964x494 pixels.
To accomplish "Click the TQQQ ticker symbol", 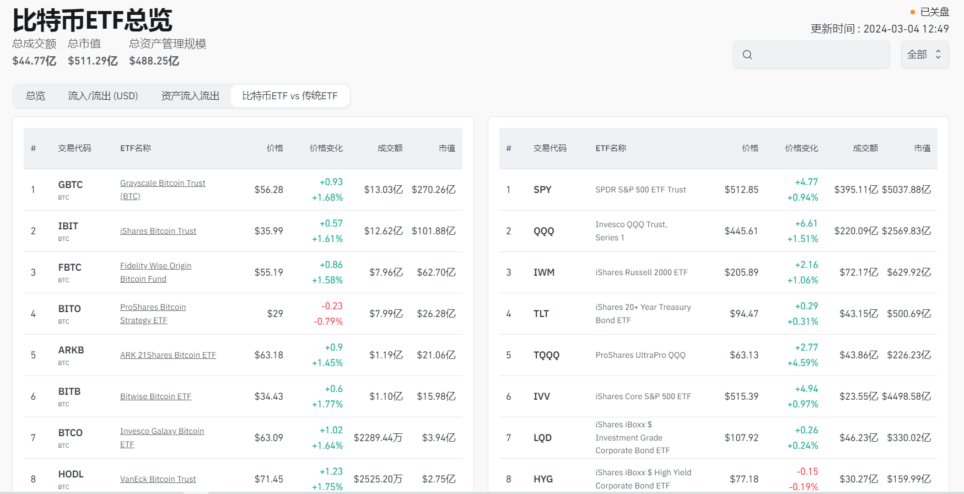I will coord(546,355).
